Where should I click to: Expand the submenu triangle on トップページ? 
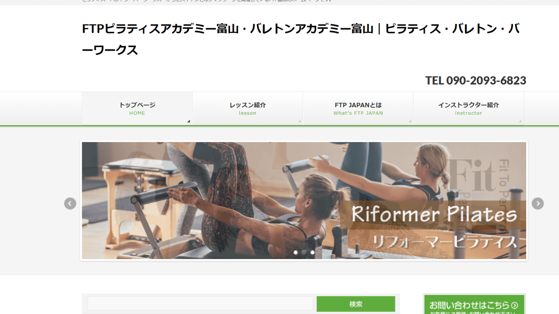pos(189,121)
